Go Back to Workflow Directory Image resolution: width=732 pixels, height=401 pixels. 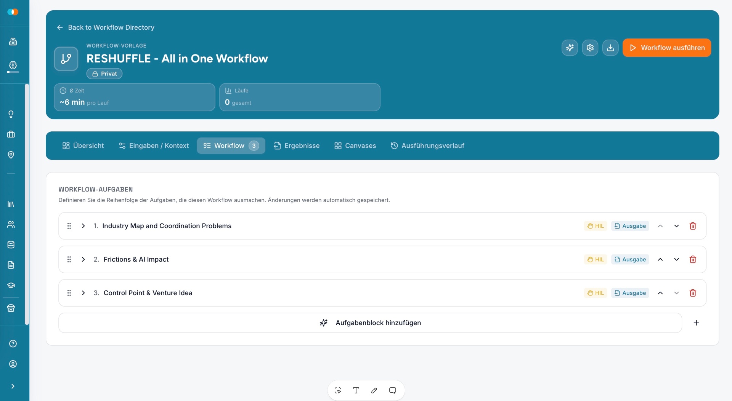click(x=106, y=27)
